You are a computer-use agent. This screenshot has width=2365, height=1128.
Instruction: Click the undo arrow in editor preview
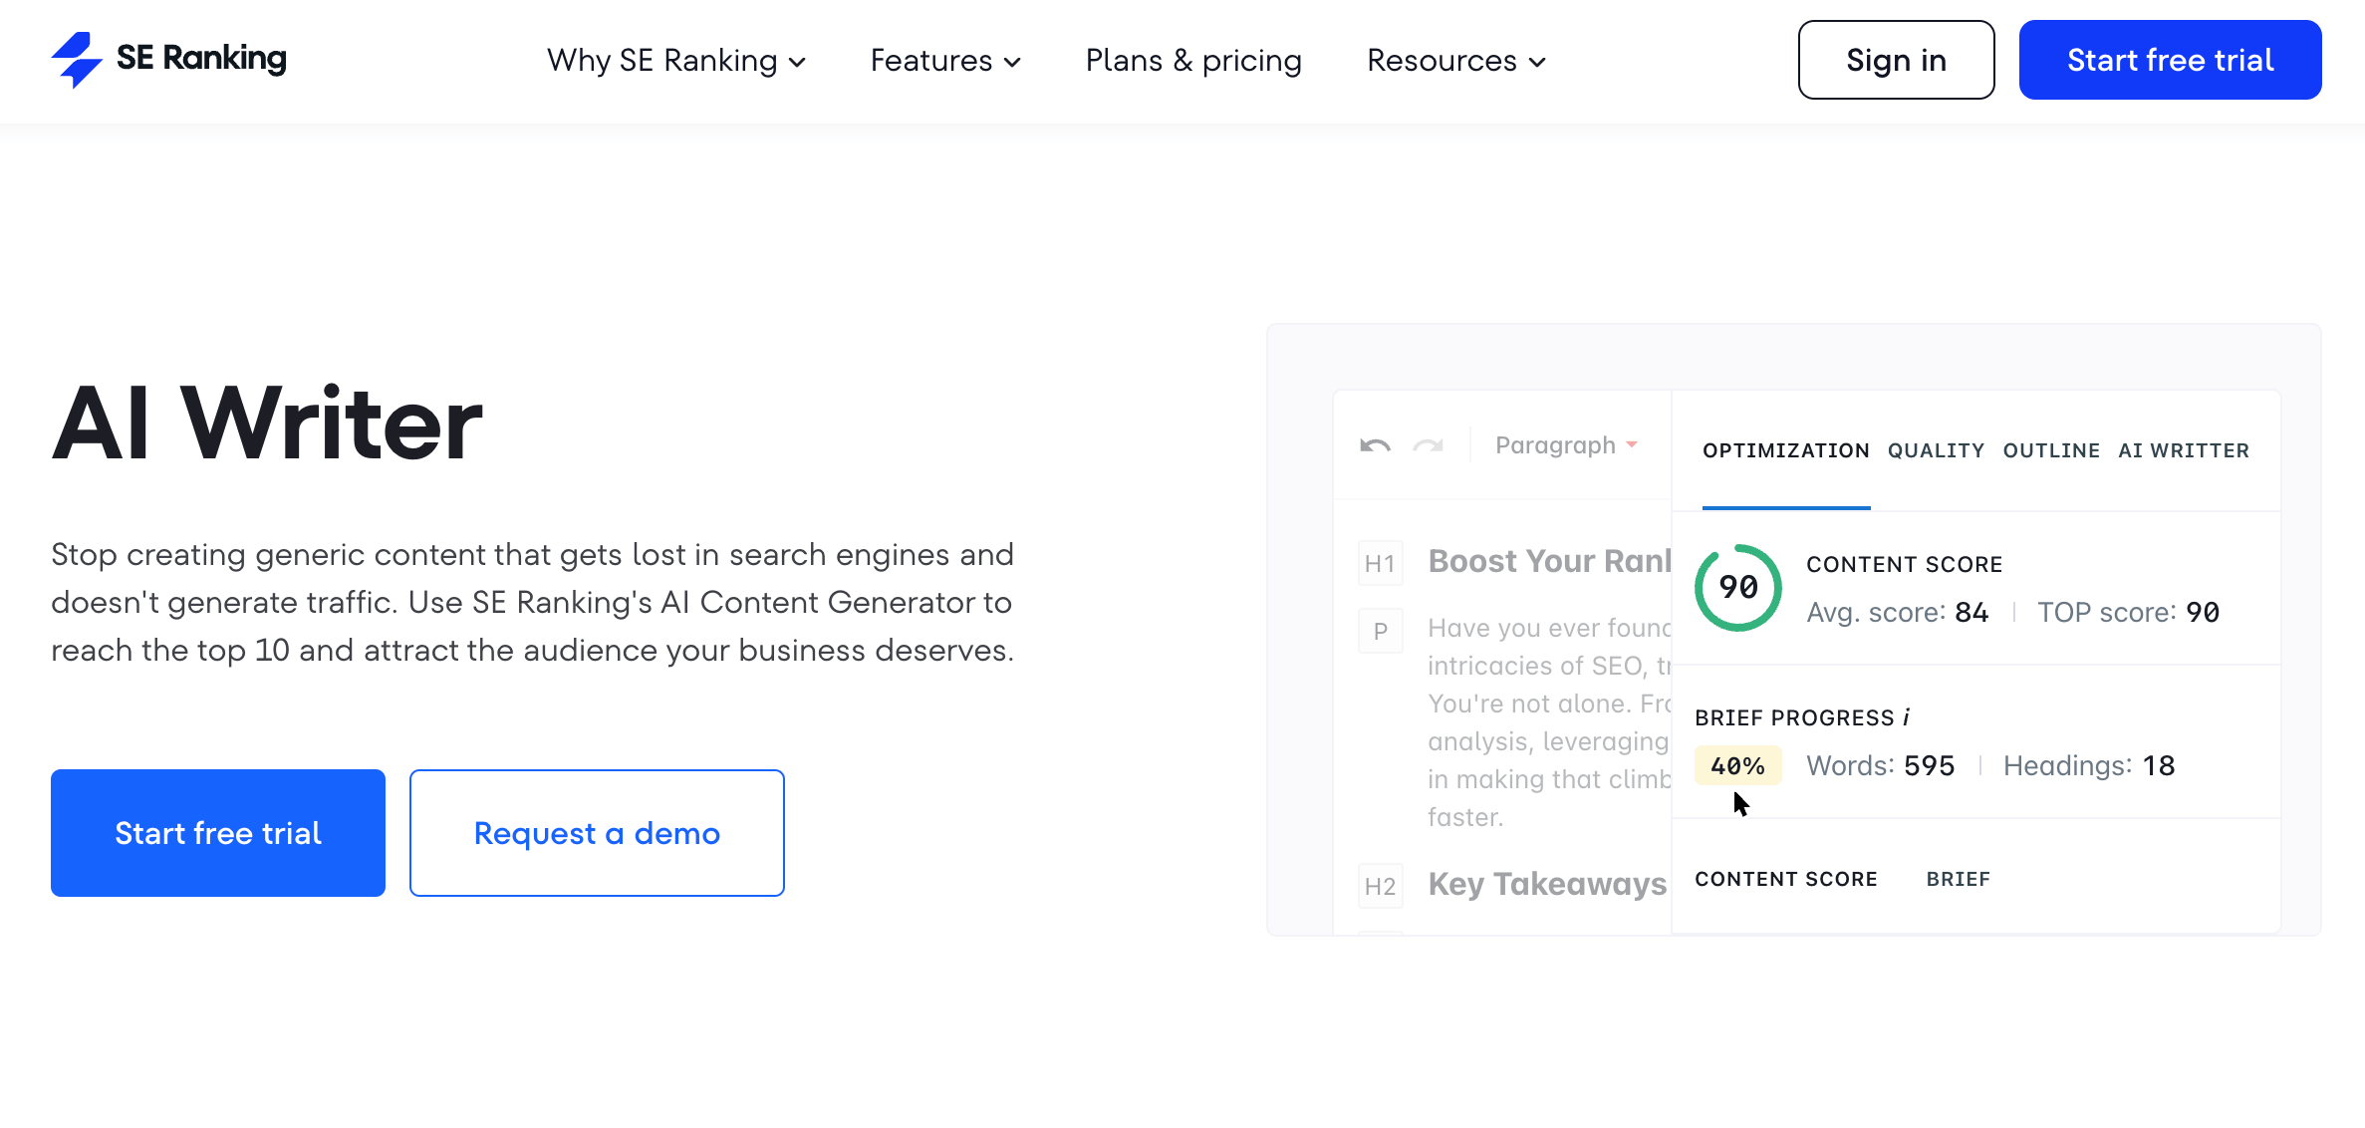tap(1375, 445)
